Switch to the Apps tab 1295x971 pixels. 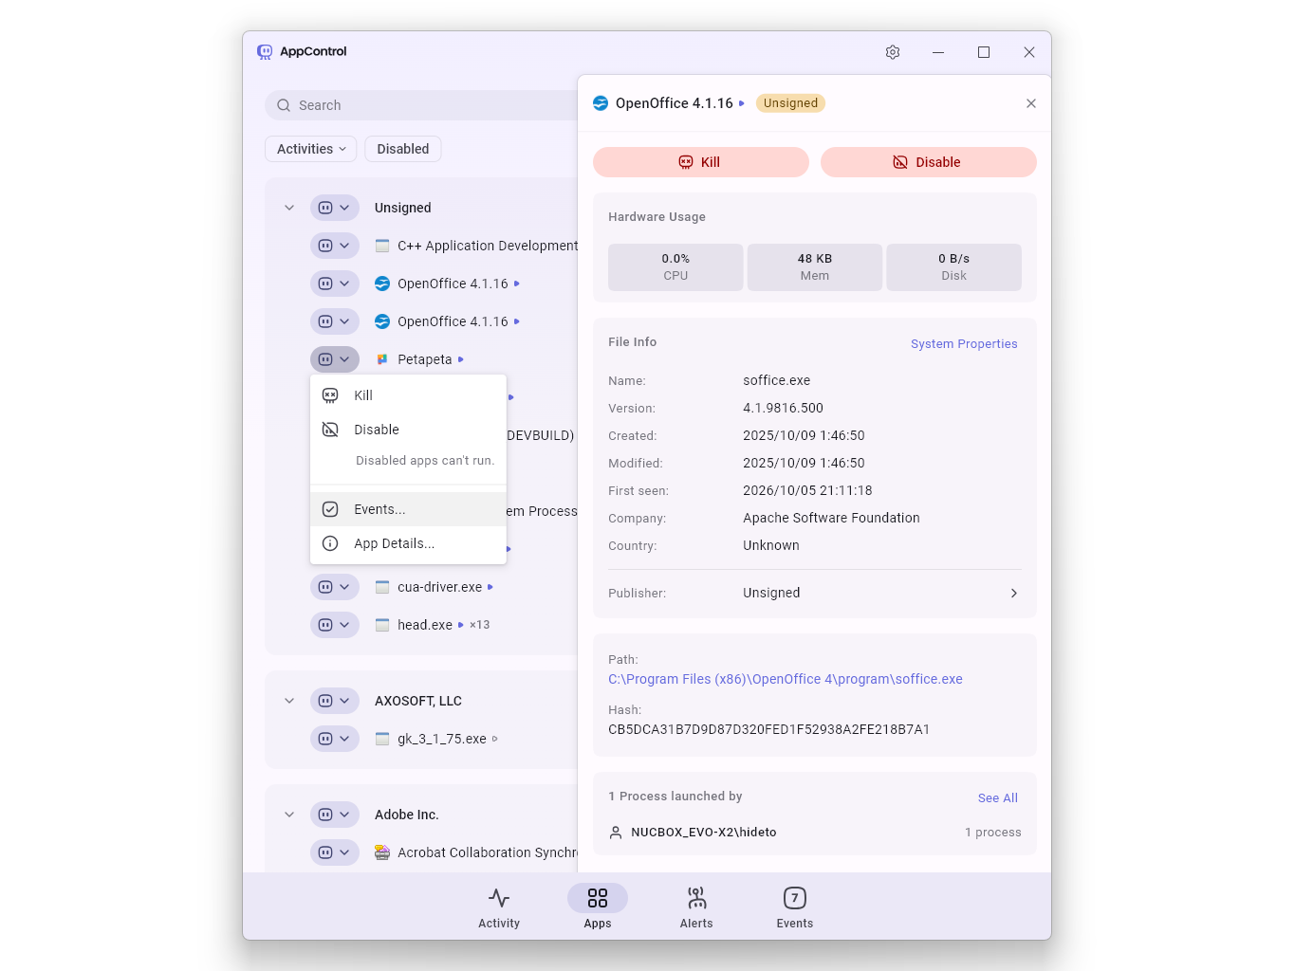click(x=598, y=907)
